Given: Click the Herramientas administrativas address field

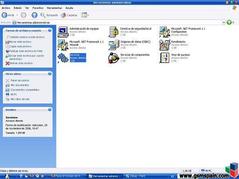Looking at the screenshot, I should coord(117,22).
